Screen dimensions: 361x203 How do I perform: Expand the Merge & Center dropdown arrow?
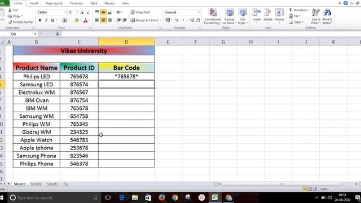coord(160,20)
